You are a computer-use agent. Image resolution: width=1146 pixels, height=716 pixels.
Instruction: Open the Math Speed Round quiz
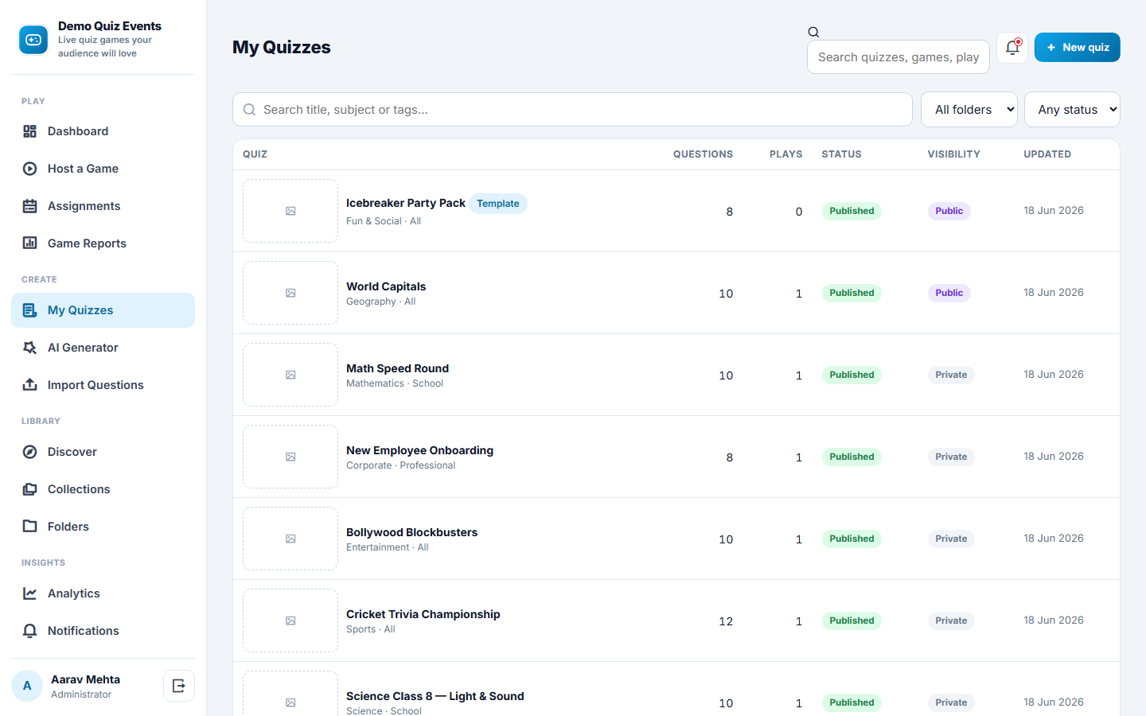point(397,368)
